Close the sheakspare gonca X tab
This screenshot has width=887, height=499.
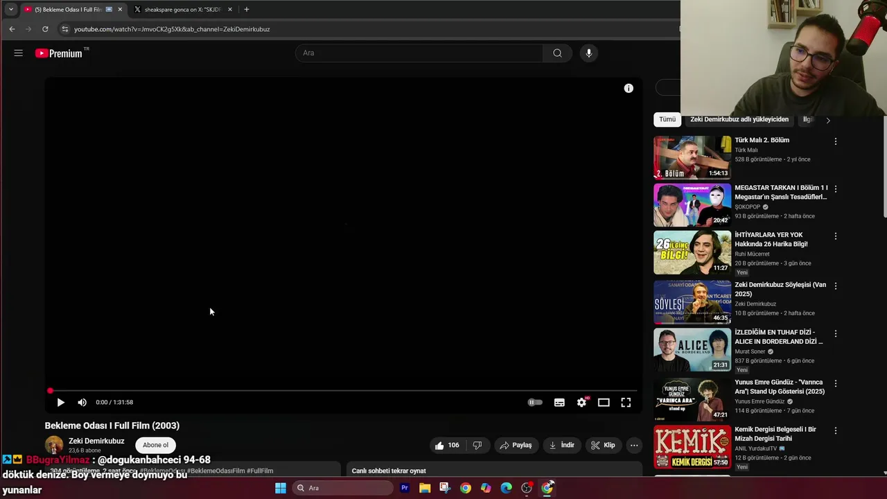229,10
